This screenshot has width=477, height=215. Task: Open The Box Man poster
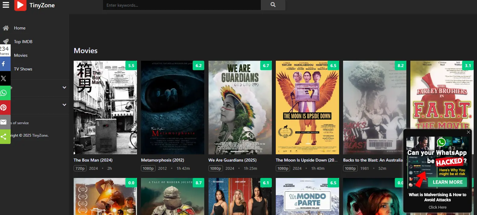105,107
